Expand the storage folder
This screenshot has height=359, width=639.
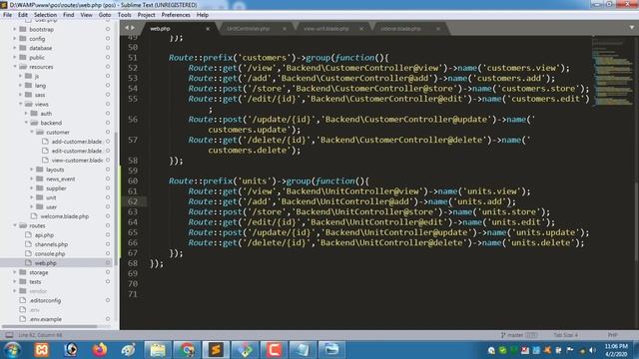point(15,272)
